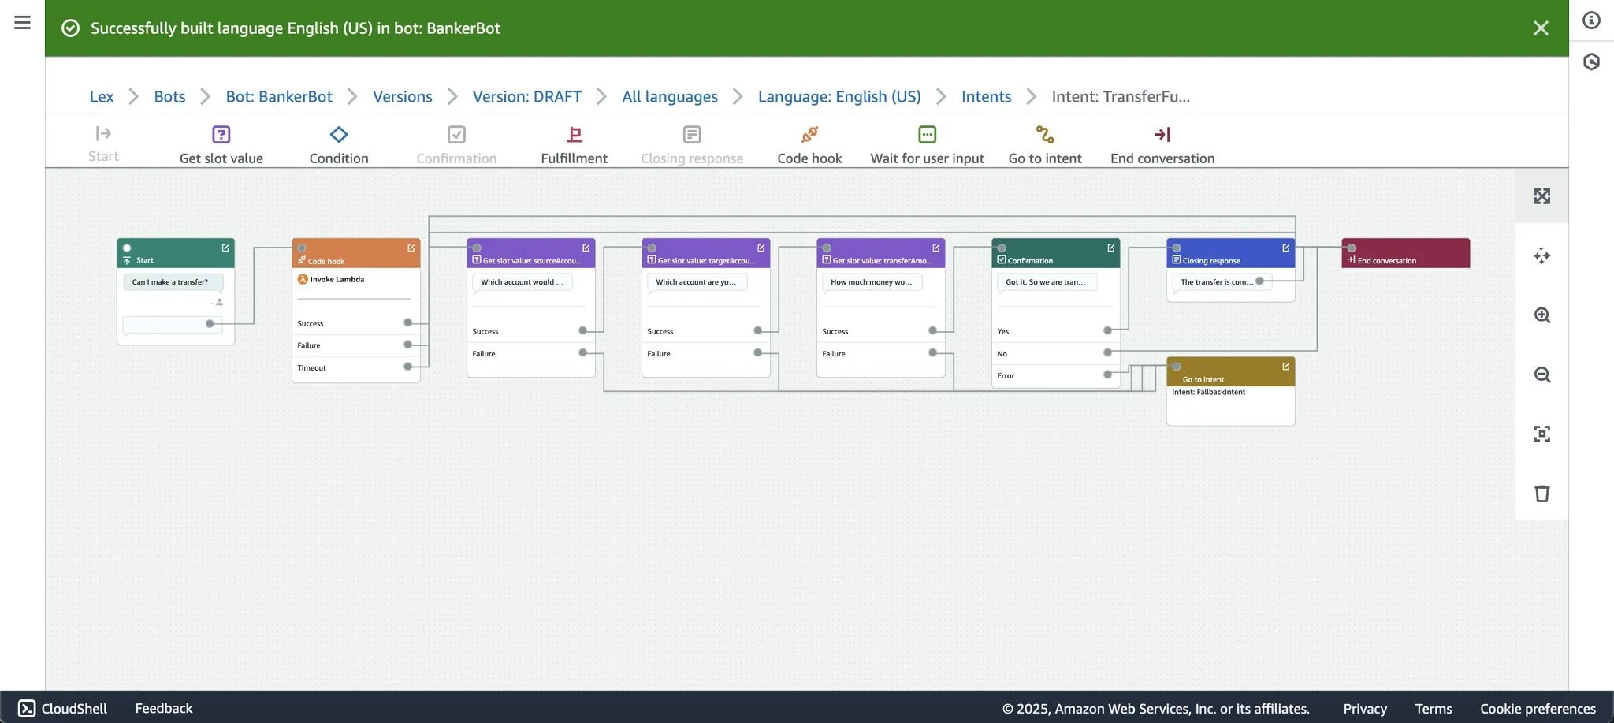Click the Code hook Timeout output port

[x=407, y=367]
